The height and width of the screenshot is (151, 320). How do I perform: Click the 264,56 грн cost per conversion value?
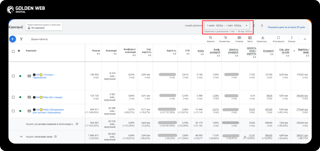point(302,96)
